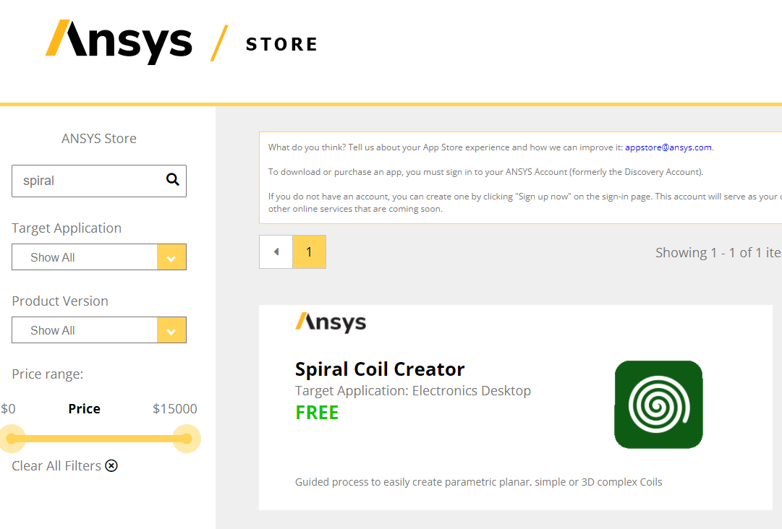The width and height of the screenshot is (782, 529).
Task: Click the green spiral coil app icon
Action: pos(659,405)
